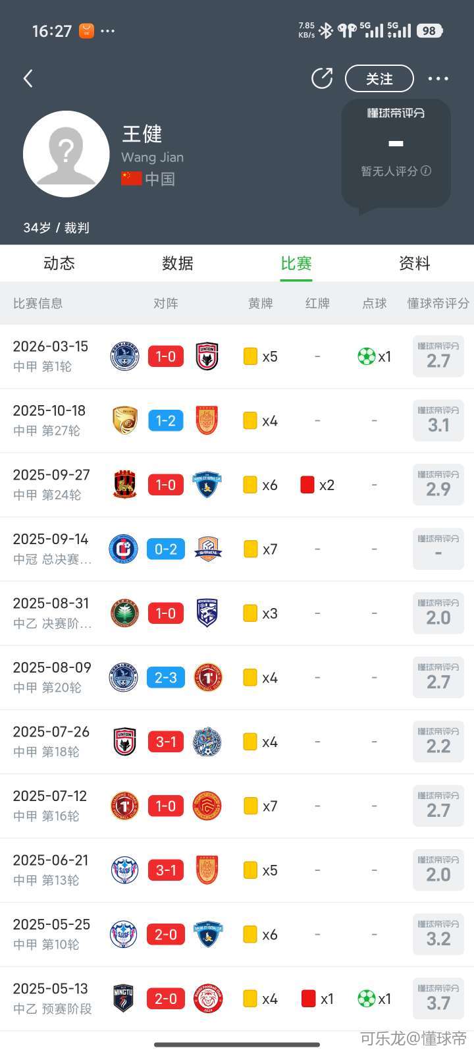This screenshot has width=474, height=1054.
Task: Tap the away team crest in the 2025-07-26 match
Action: click(x=207, y=742)
